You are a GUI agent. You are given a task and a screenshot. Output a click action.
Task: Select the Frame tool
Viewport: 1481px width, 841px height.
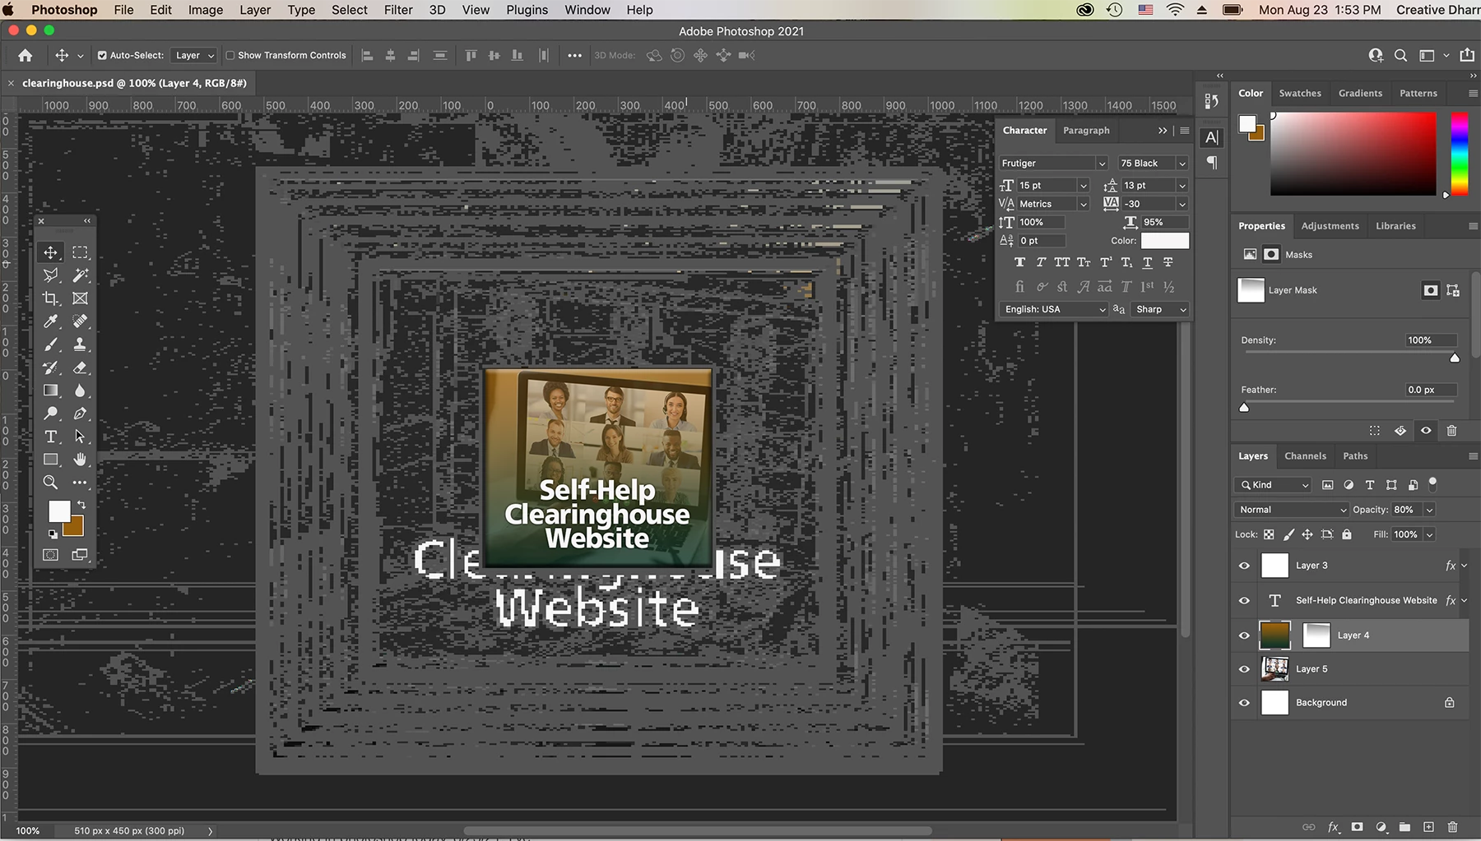click(80, 298)
